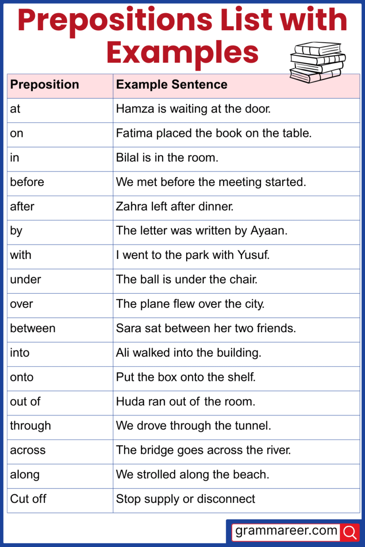Click the sentence about Zahra leaving
The image size is (365, 547).
(x=174, y=207)
